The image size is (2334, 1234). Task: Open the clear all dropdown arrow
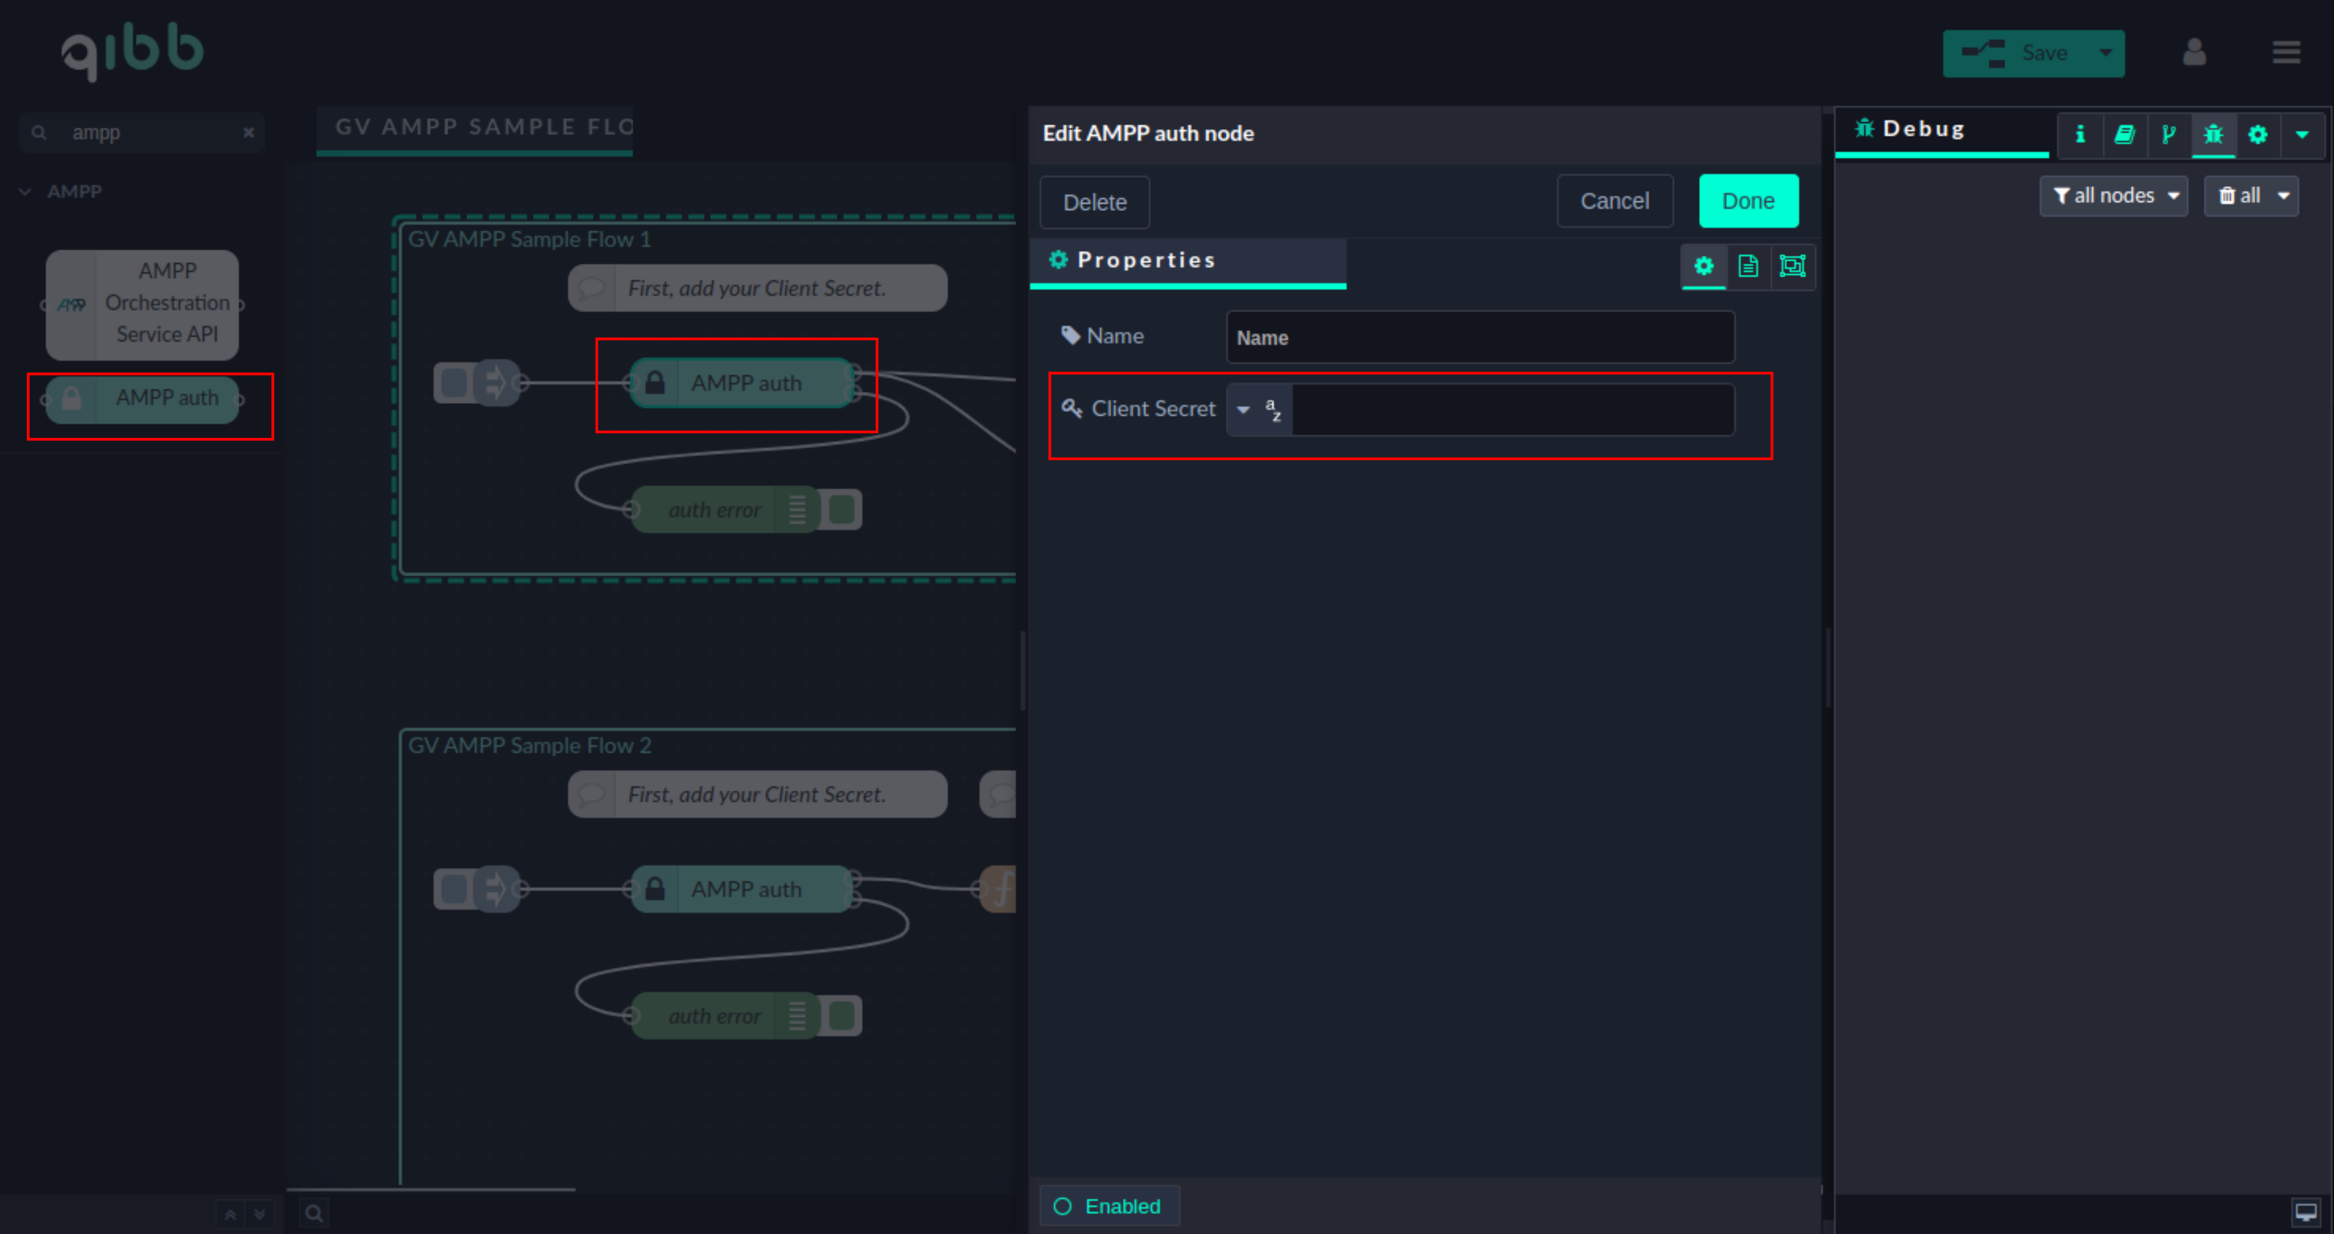point(2283,195)
